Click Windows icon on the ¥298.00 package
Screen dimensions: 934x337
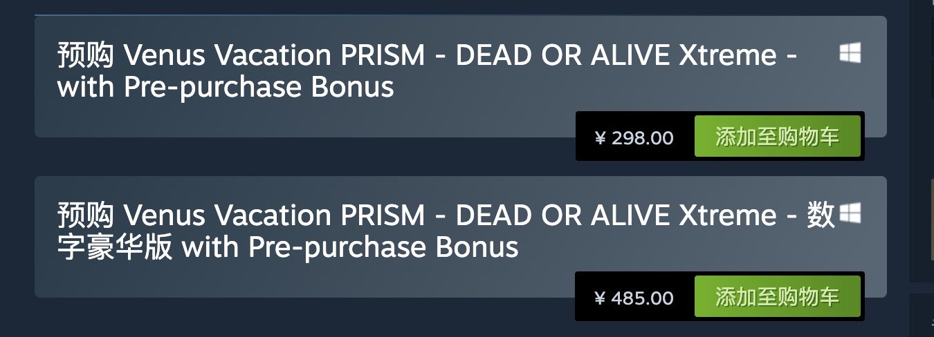tap(850, 53)
